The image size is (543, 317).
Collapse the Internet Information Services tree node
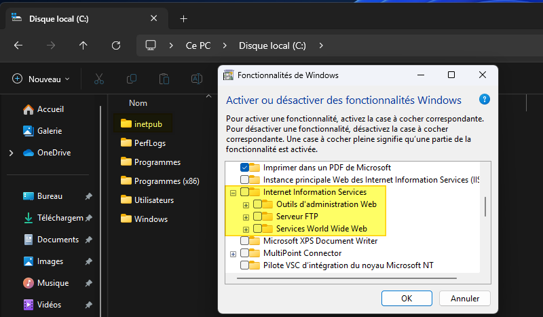pyautogui.click(x=233, y=193)
